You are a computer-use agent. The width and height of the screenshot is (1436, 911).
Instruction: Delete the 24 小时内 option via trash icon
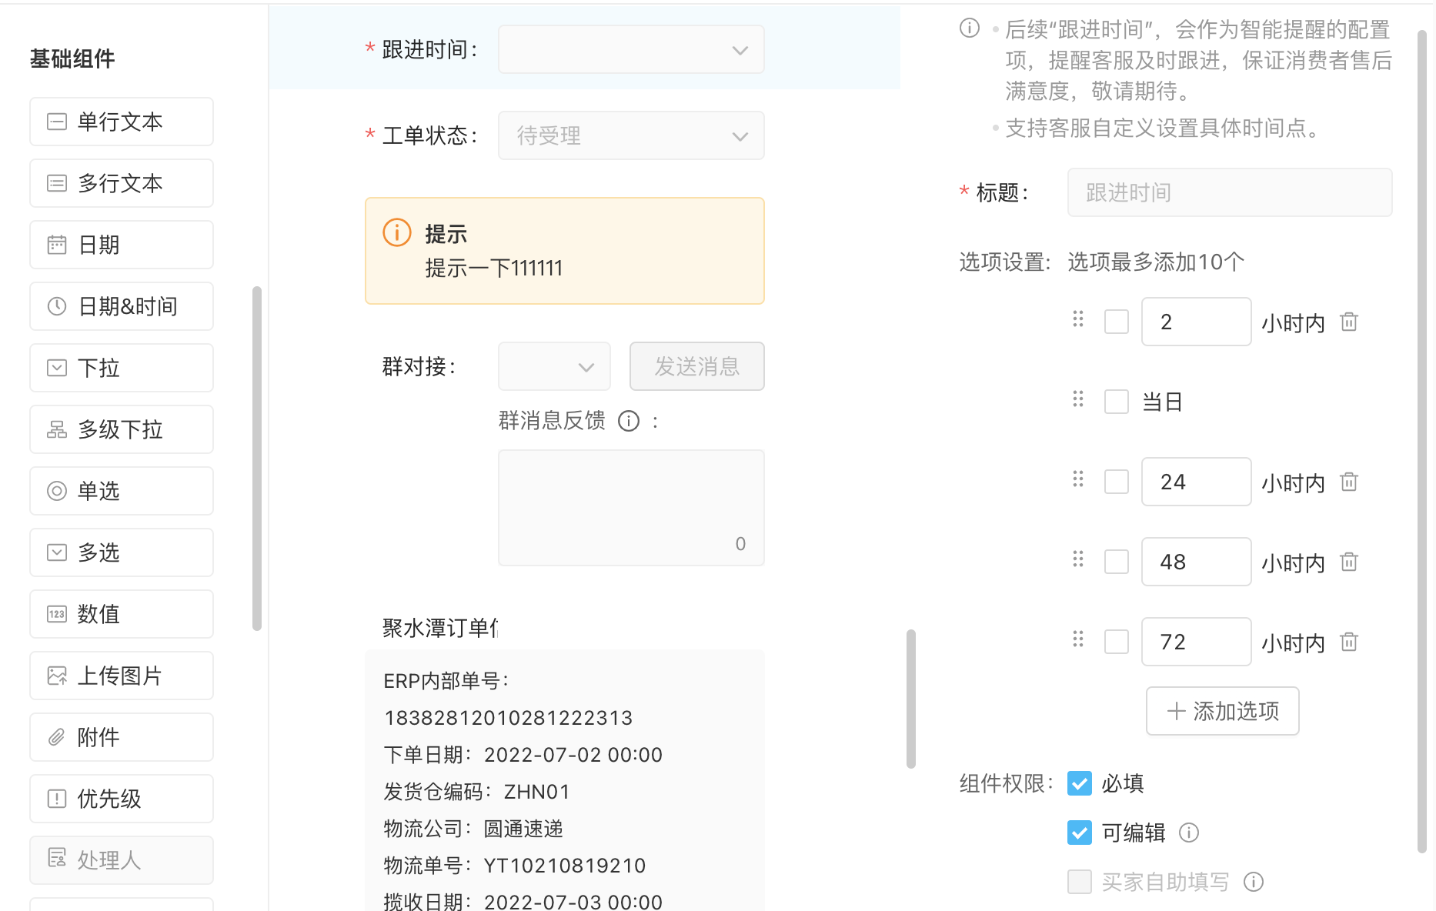pyautogui.click(x=1349, y=482)
